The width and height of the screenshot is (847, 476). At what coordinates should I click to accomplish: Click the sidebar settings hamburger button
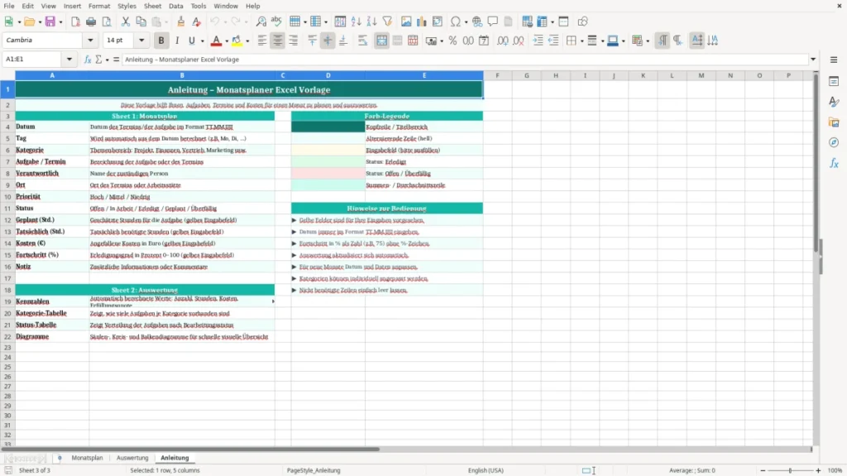834,59
